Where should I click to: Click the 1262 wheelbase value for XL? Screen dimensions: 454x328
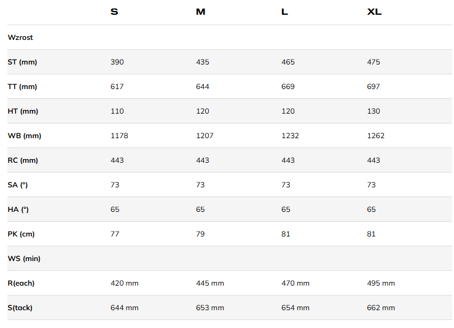(375, 136)
